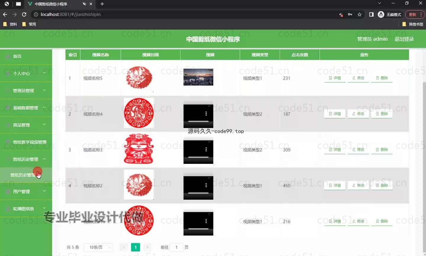Click the 前往 page number input

click(x=177, y=247)
